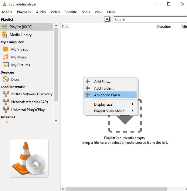Click the sidebar scroll up arrow
The height and width of the screenshot is (191, 187).
[56, 25]
